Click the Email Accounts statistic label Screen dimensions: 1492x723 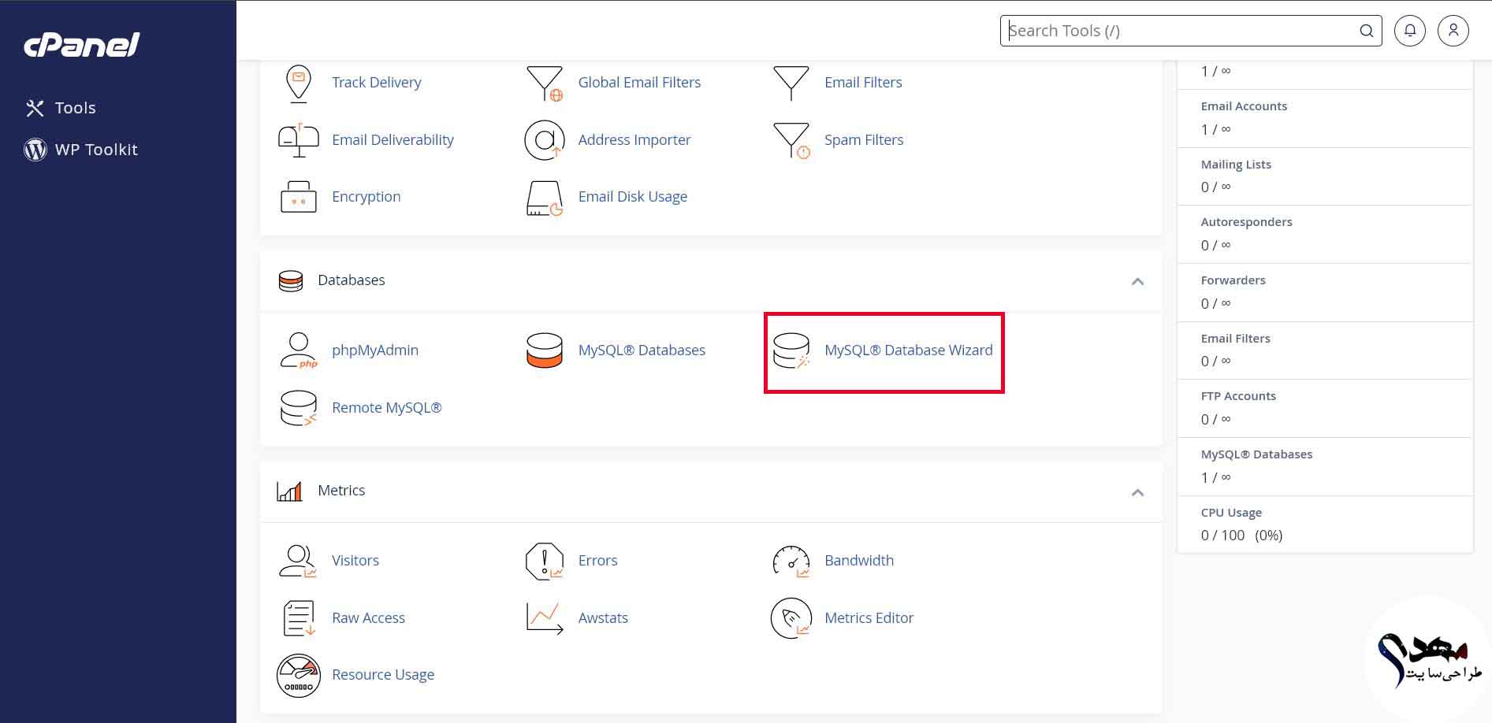(x=1244, y=106)
